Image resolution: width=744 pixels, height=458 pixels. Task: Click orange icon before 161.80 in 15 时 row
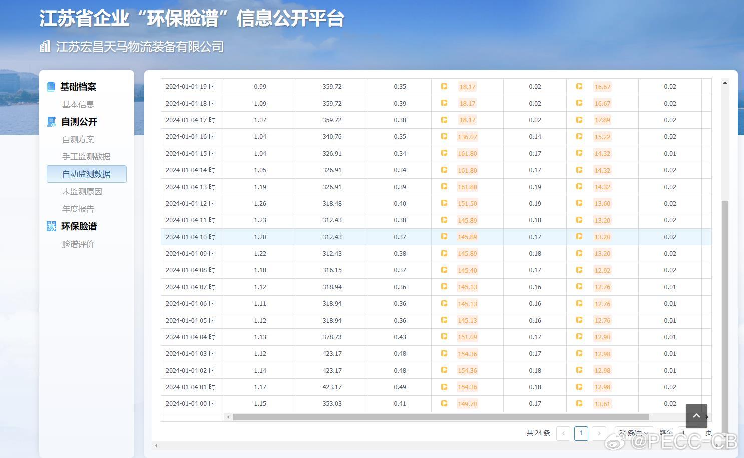[444, 153]
